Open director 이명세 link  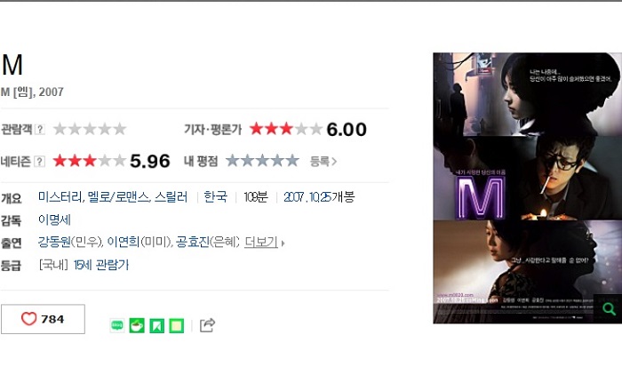click(x=54, y=219)
